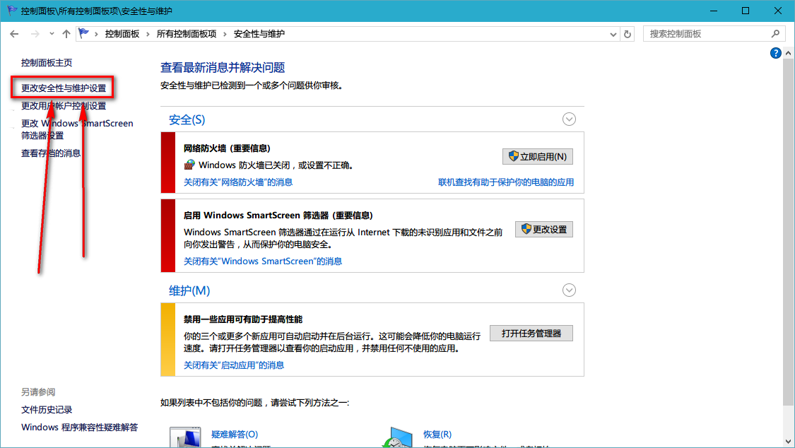The image size is (795, 448).
Task: Click the 维护(M) section heading
Action: coord(189,290)
